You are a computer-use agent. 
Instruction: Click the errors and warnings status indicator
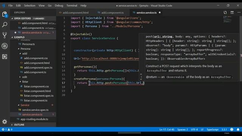click(7, 129)
